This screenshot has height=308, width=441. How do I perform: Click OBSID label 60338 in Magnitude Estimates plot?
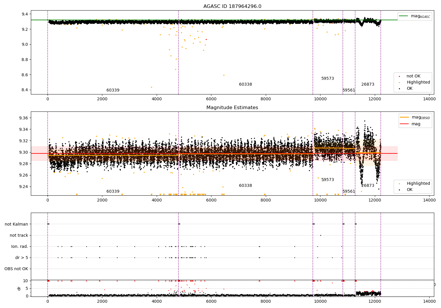(x=245, y=186)
